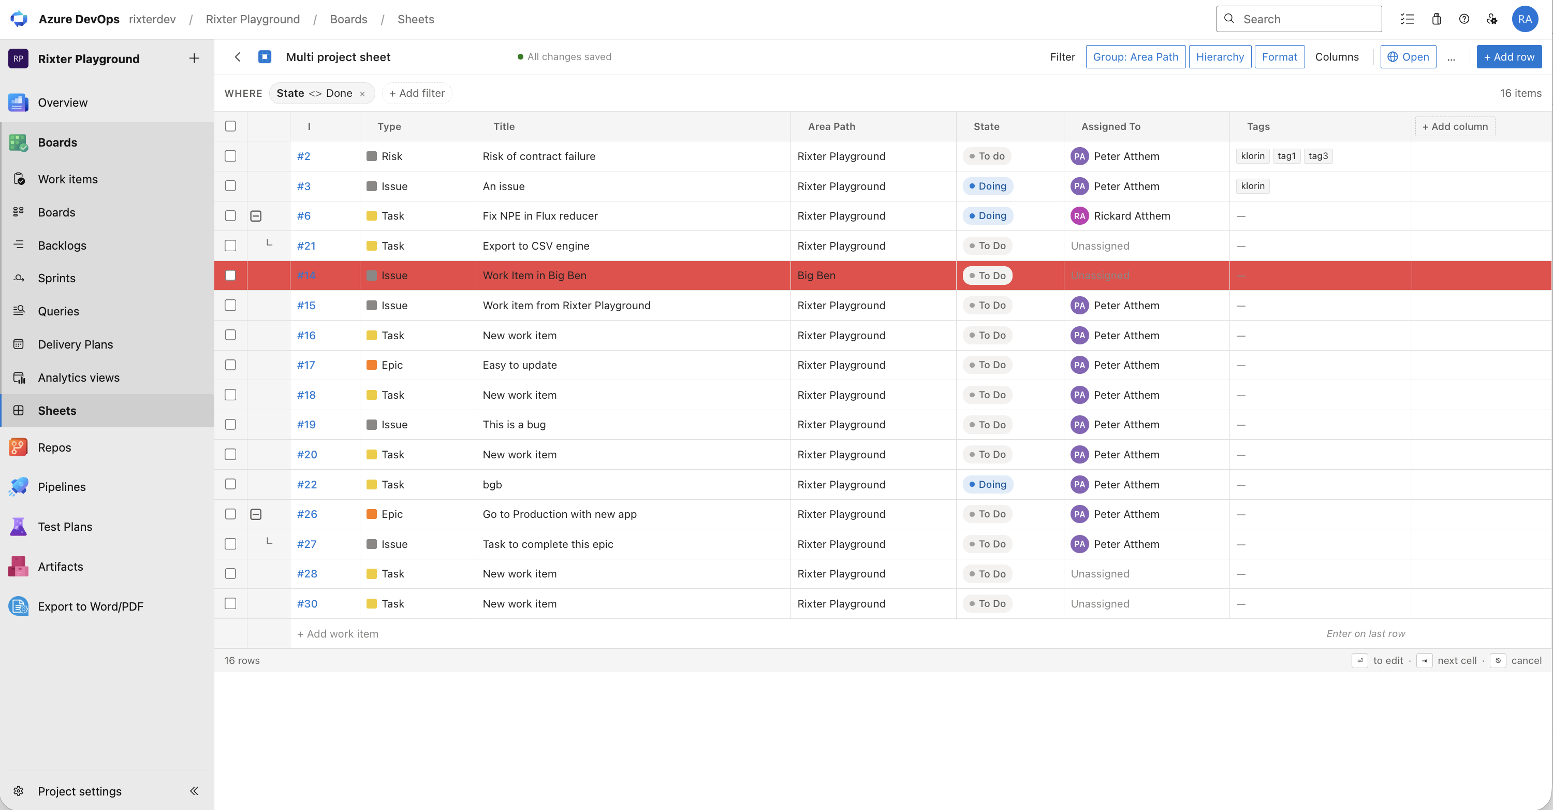This screenshot has height=810, width=1553.
Task: Check the box for row #19 This is a bug
Action: [x=230, y=425]
